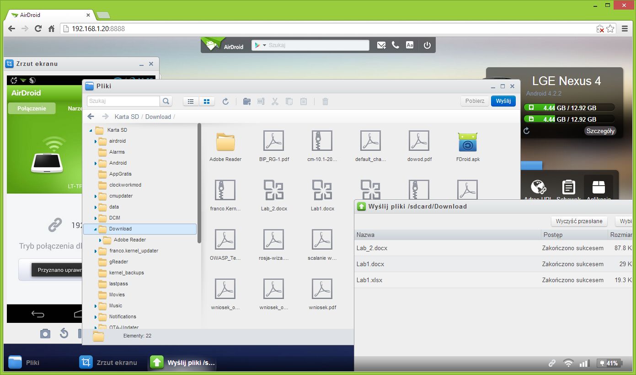This screenshot has width=636, height=375.
Task: Open the Chrome menu button
Action: click(x=625, y=29)
